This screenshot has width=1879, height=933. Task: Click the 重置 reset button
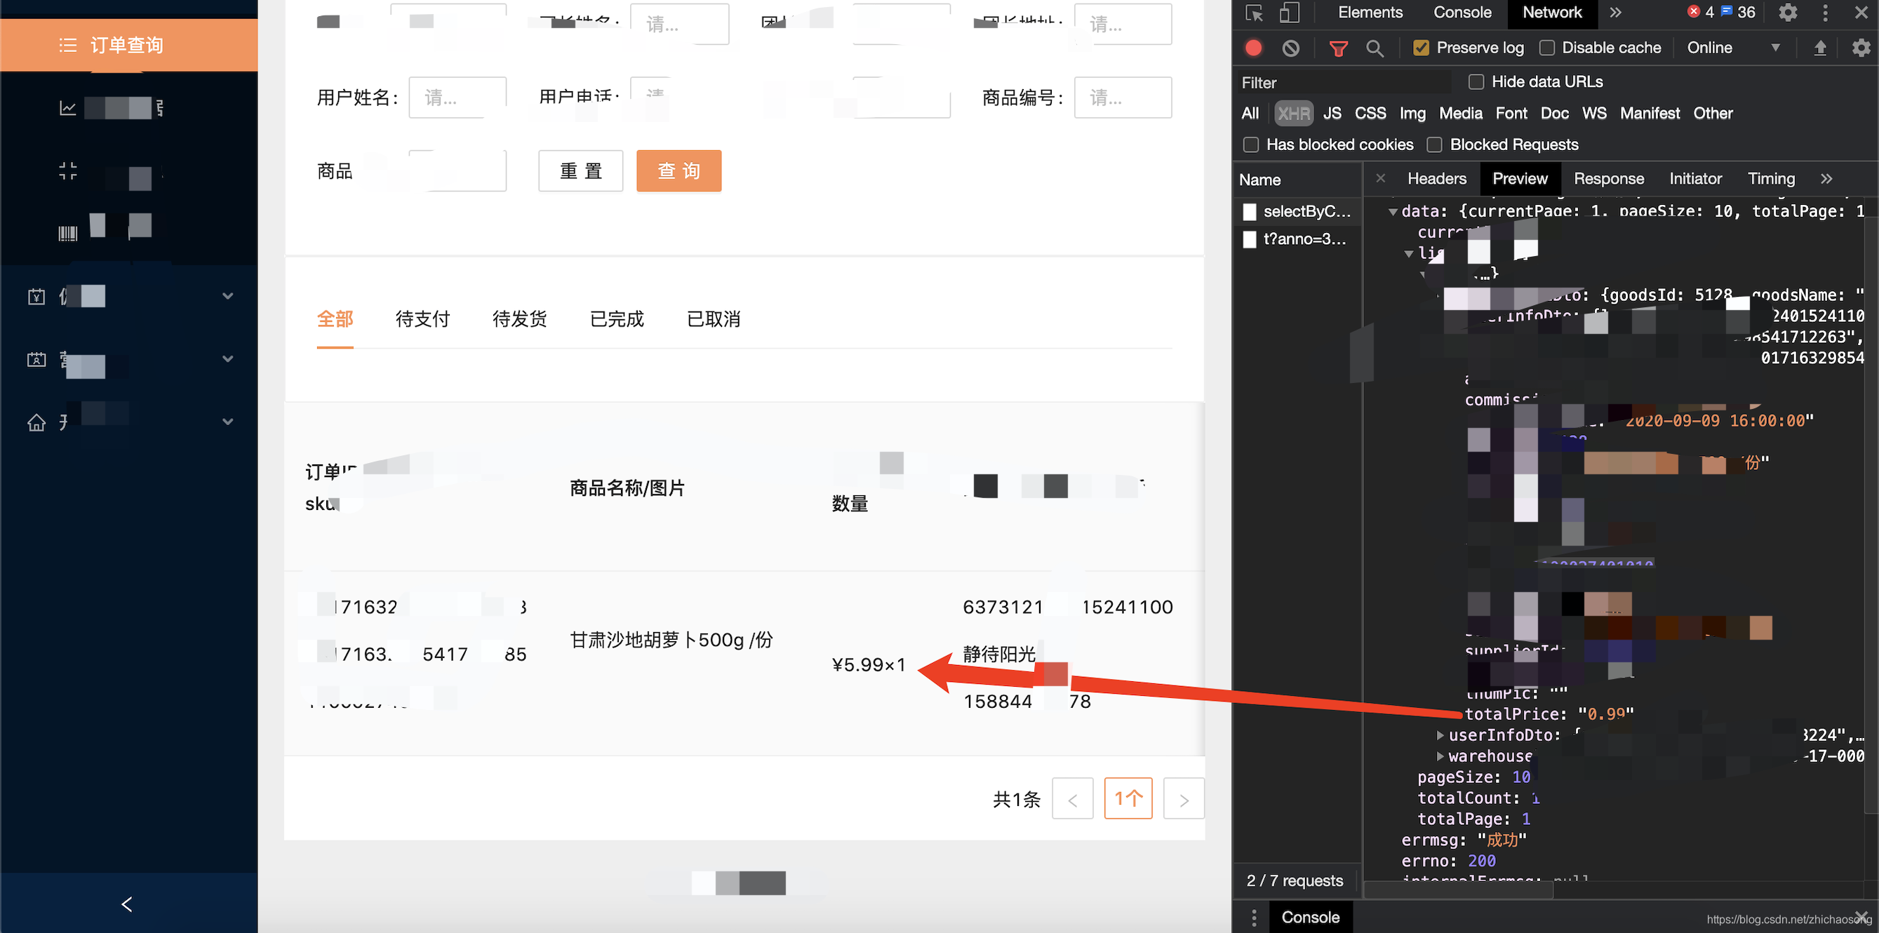[581, 170]
